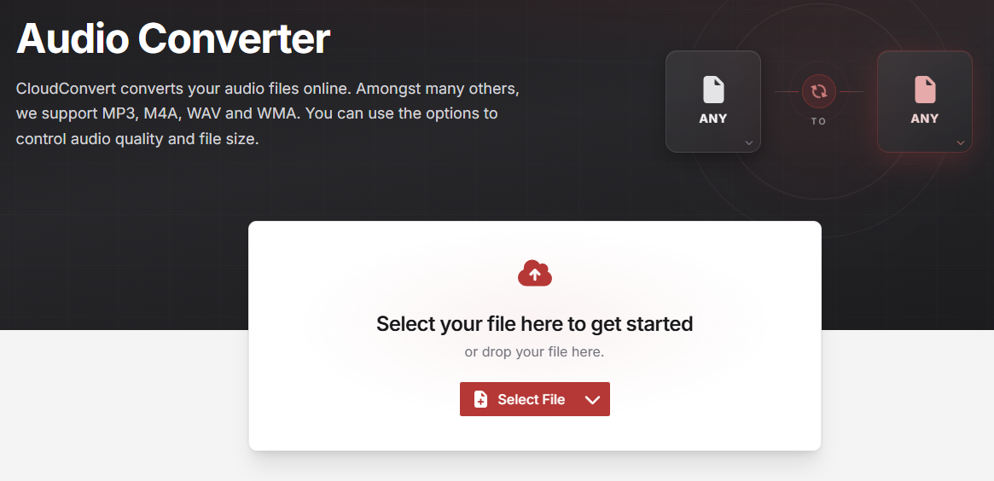Click the white source file icon

[x=713, y=90]
